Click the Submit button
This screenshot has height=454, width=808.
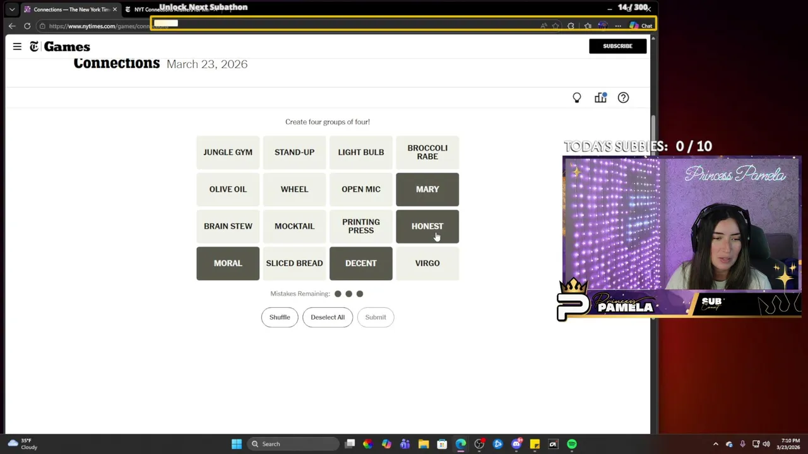376,317
